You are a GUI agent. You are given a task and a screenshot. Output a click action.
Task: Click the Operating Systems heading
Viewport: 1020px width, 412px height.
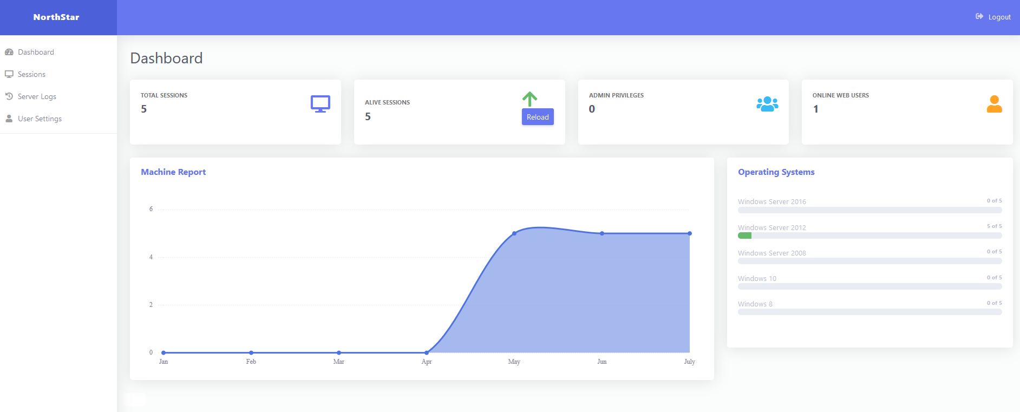click(x=776, y=172)
